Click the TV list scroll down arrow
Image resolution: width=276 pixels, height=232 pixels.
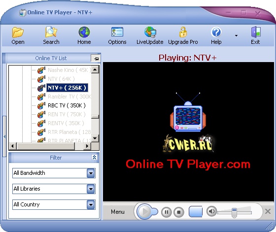coord(95,138)
